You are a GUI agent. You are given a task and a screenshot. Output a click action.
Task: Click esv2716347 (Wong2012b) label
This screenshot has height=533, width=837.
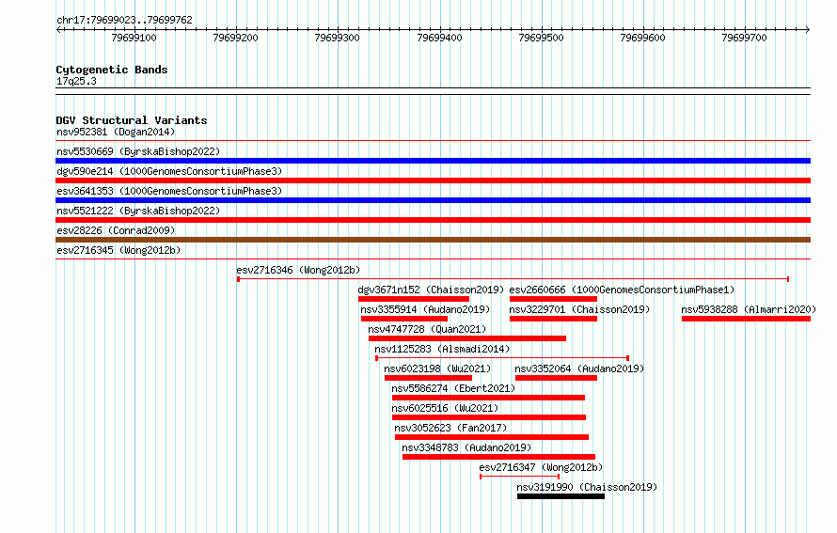pyautogui.click(x=541, y=467)
